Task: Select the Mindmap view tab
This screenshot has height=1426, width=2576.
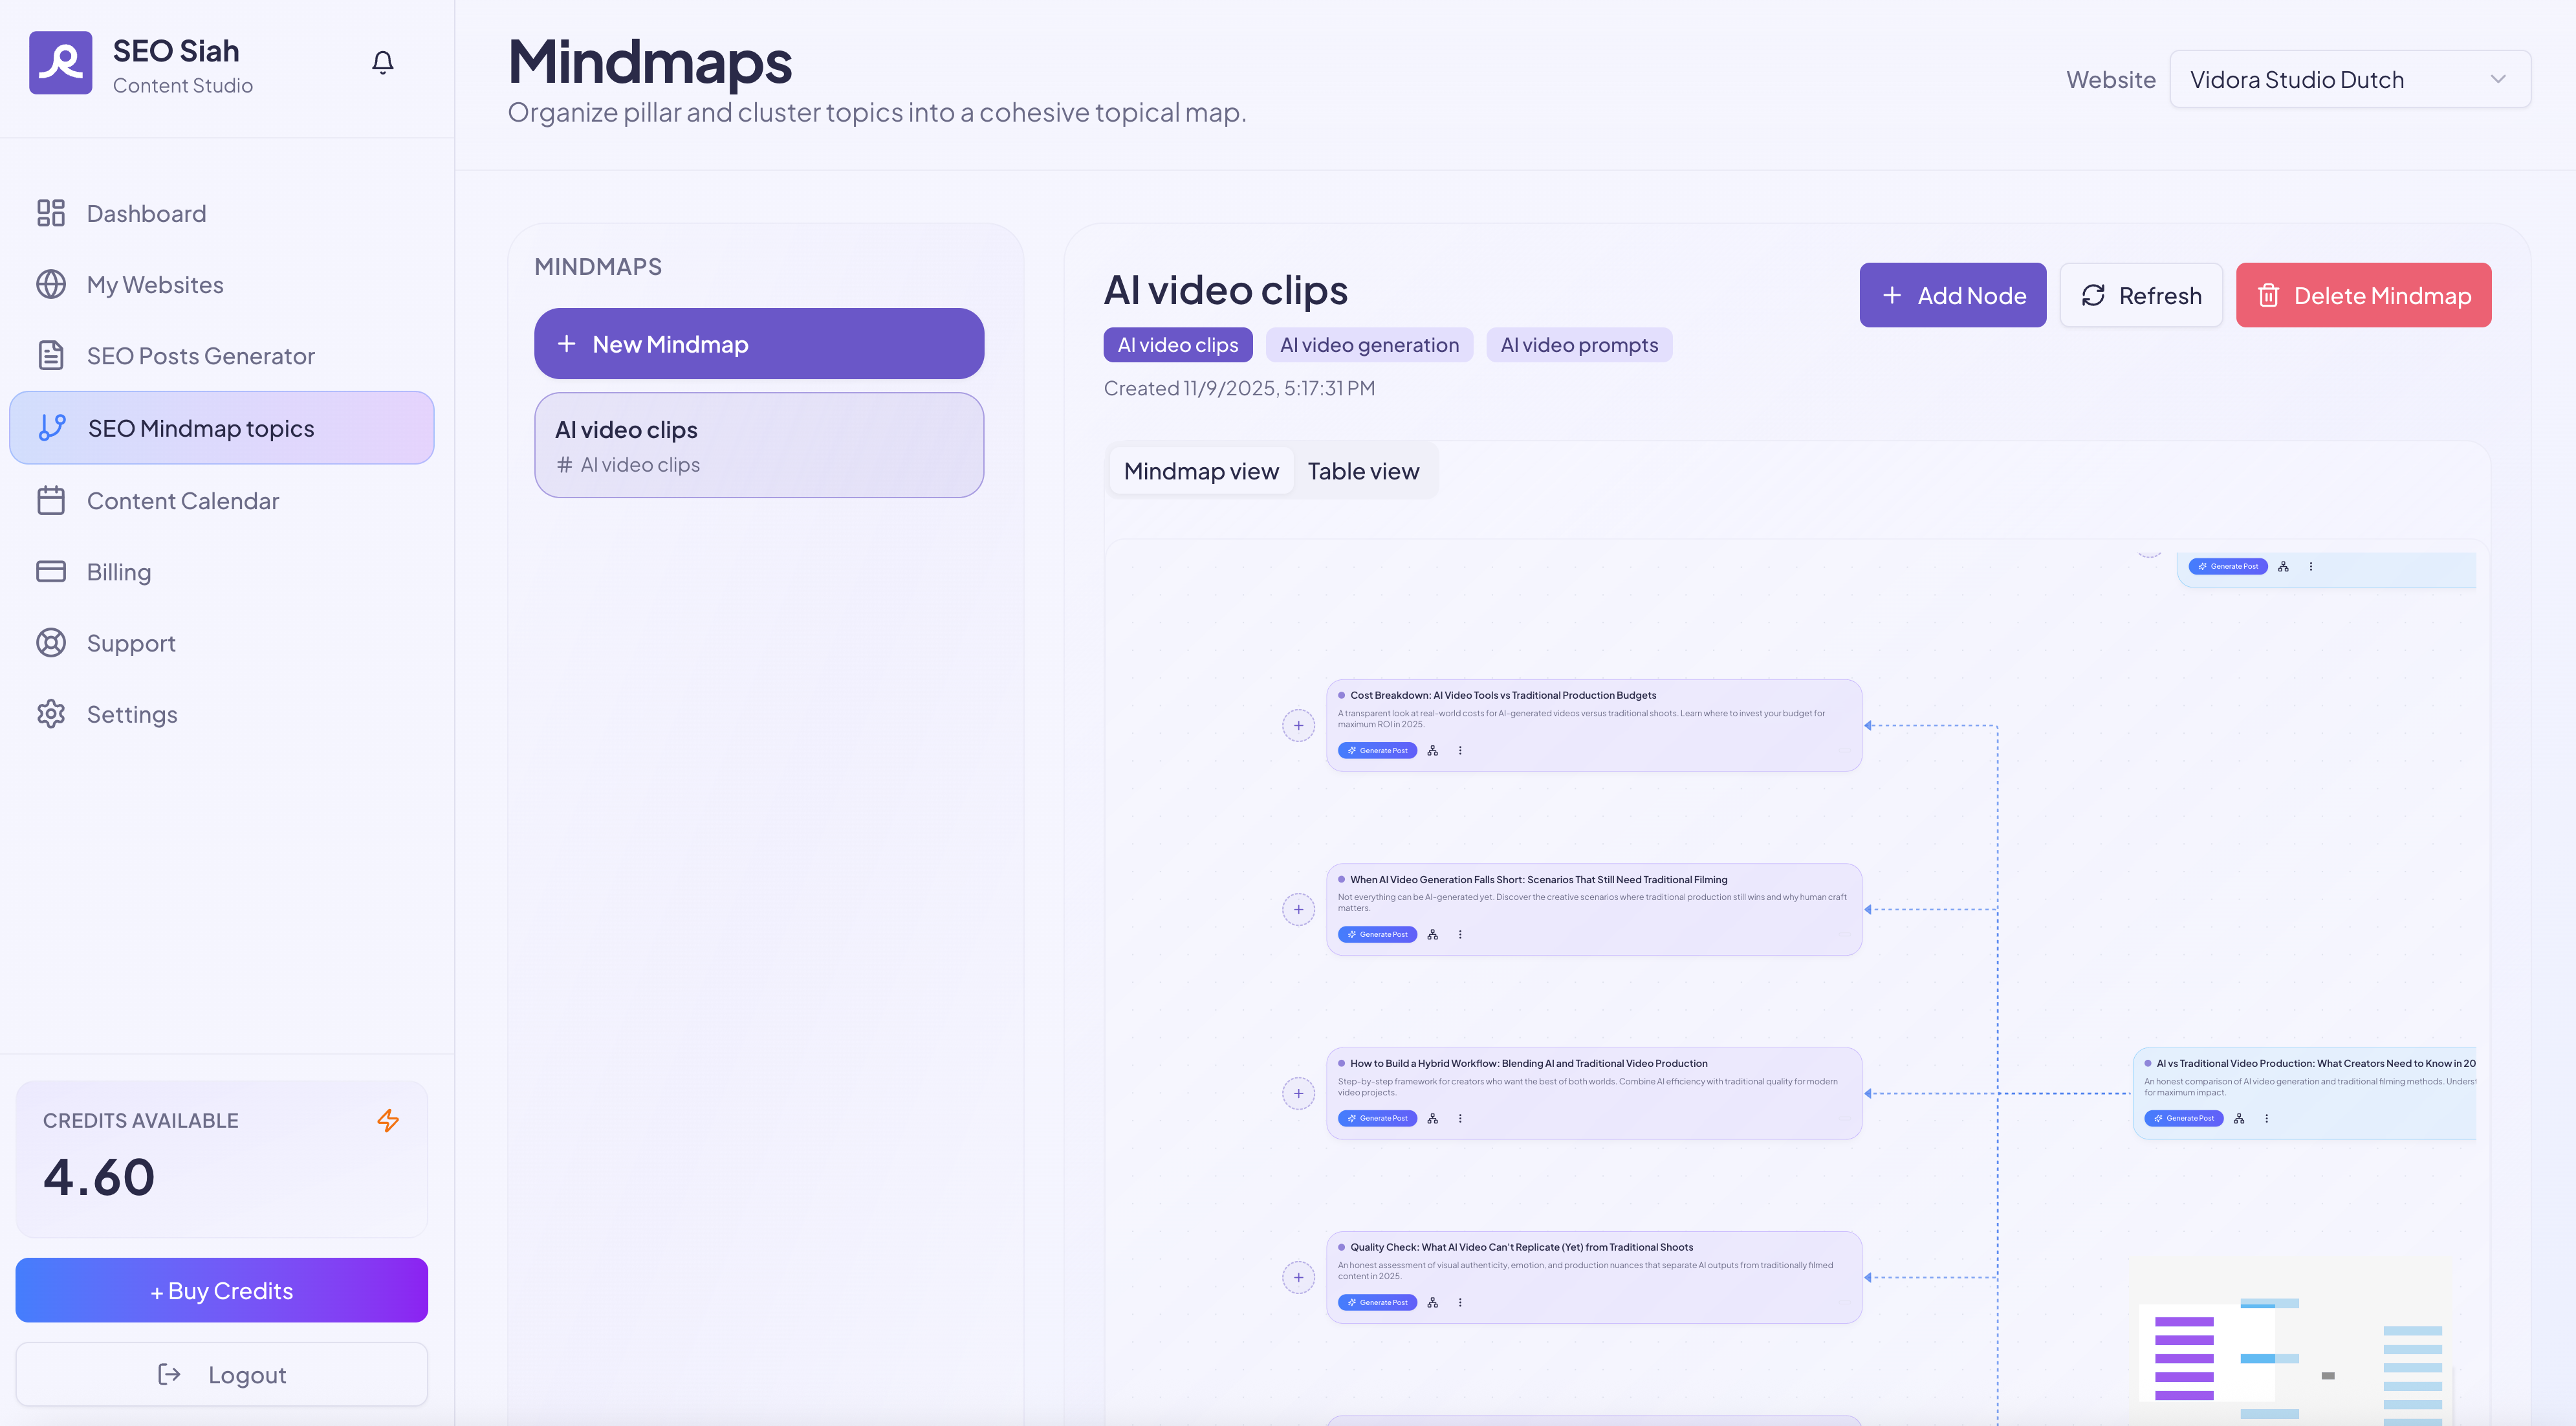Action: [1201, 471]
